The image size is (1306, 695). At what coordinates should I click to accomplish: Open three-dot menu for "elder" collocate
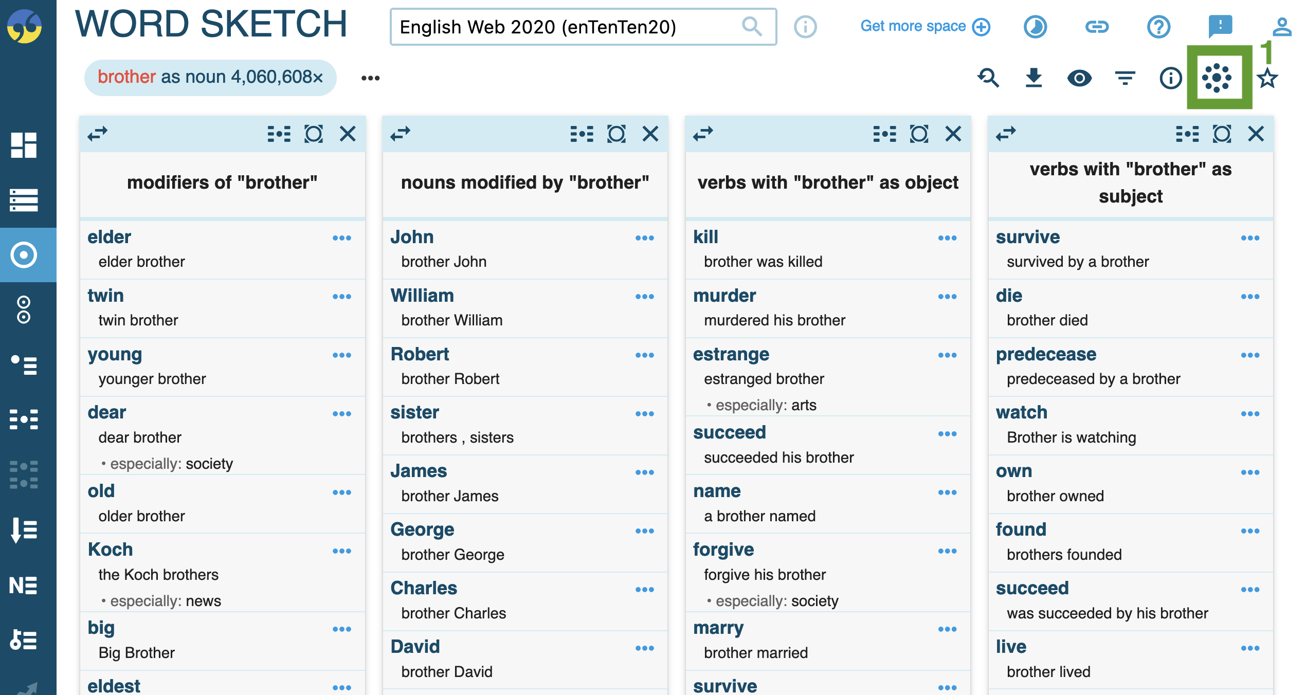click(341, 238)
